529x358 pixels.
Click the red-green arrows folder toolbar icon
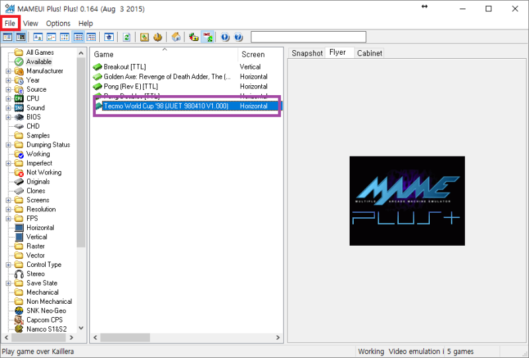coord(194,37)
